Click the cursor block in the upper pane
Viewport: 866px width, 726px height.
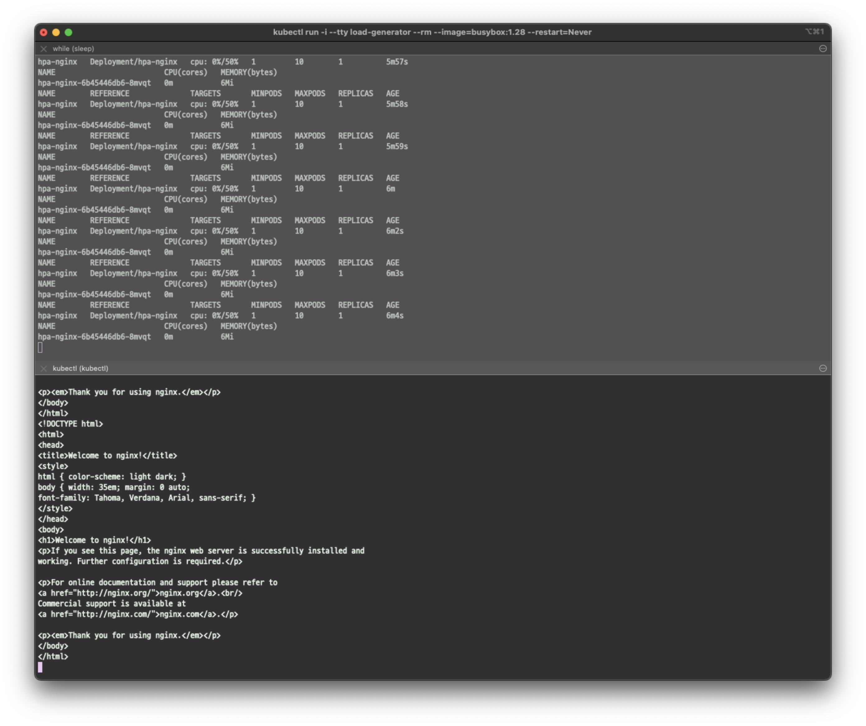tap(40, 348)
